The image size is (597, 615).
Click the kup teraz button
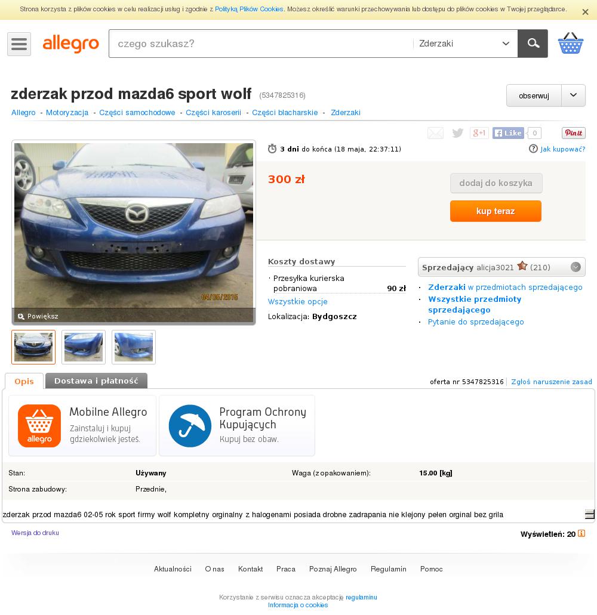(x=496, y=211)
